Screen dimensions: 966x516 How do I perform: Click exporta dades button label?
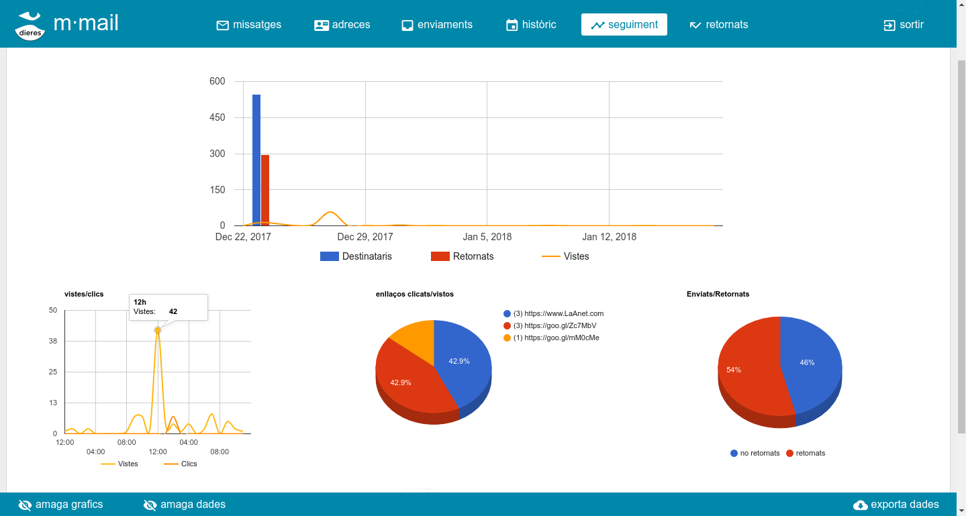[905, 505]
